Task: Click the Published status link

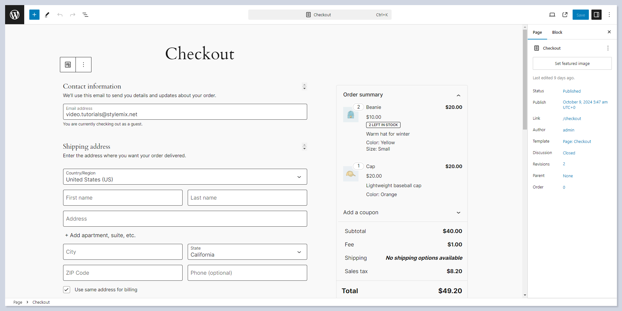Action: [x=572, y=91]
